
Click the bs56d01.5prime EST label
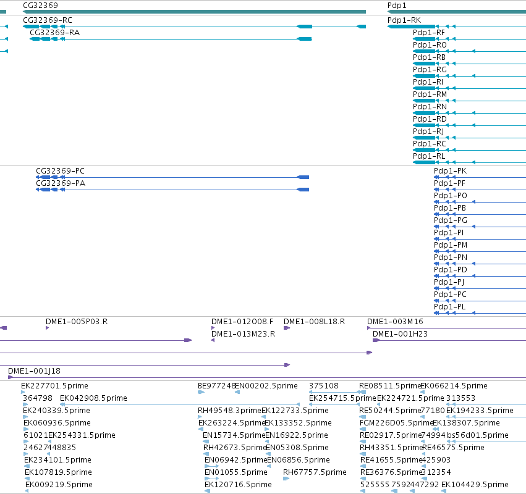[x=478, y=435]
